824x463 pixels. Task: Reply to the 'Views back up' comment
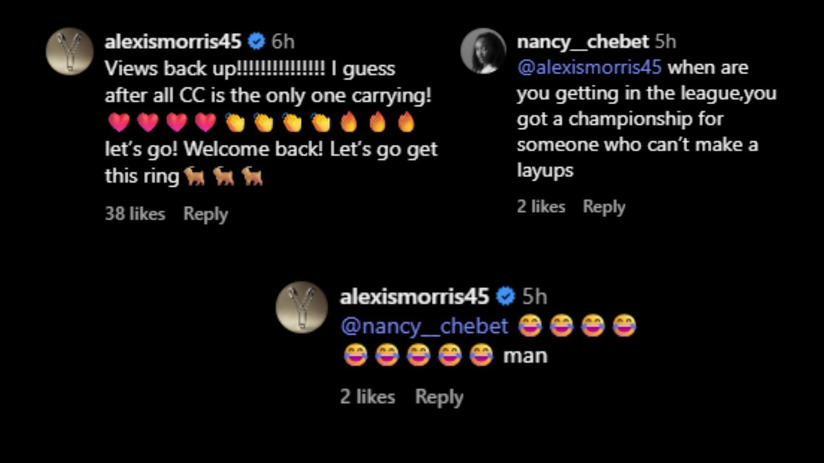206,214
